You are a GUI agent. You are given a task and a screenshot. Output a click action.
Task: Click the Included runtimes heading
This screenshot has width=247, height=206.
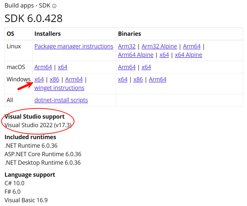30,137
